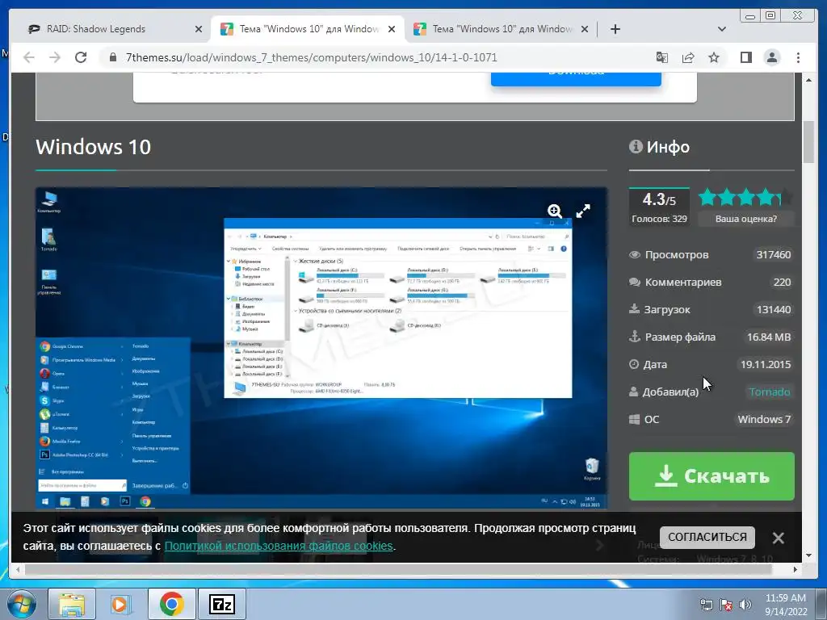Click the green Скачать download button
Screen dimensions: 827x620
[712, 476]
